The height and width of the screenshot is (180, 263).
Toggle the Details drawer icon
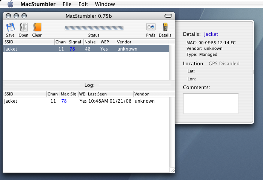point(165,28)
